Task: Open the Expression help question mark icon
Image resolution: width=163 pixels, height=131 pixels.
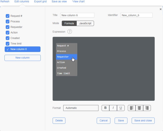Action: coord(69,32)
